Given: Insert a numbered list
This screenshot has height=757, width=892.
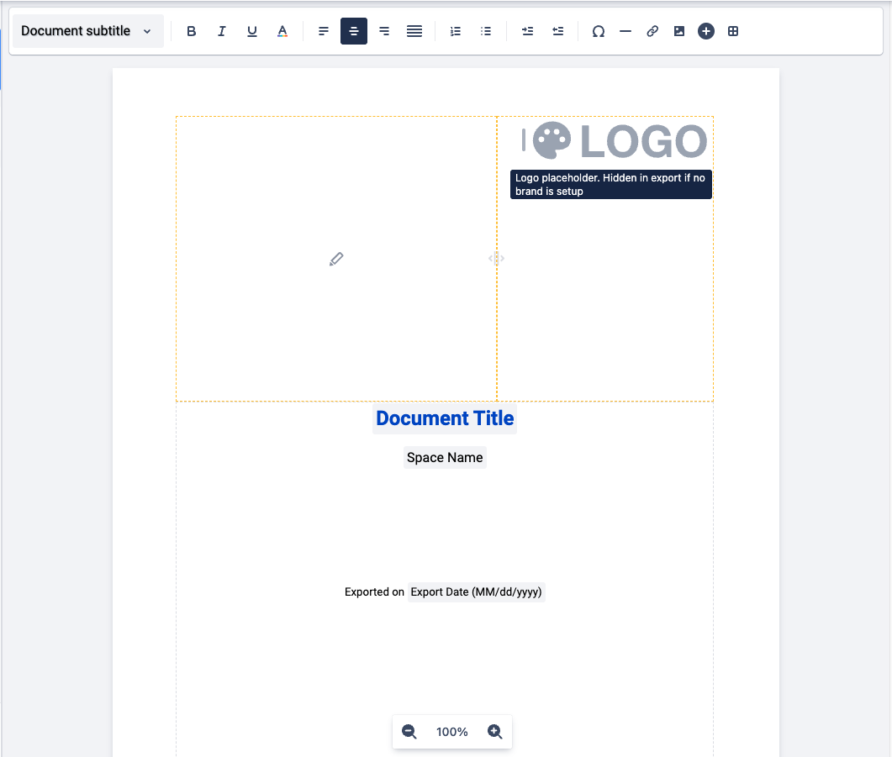Looking at the screenshot, I should click(x=456, y=31).
